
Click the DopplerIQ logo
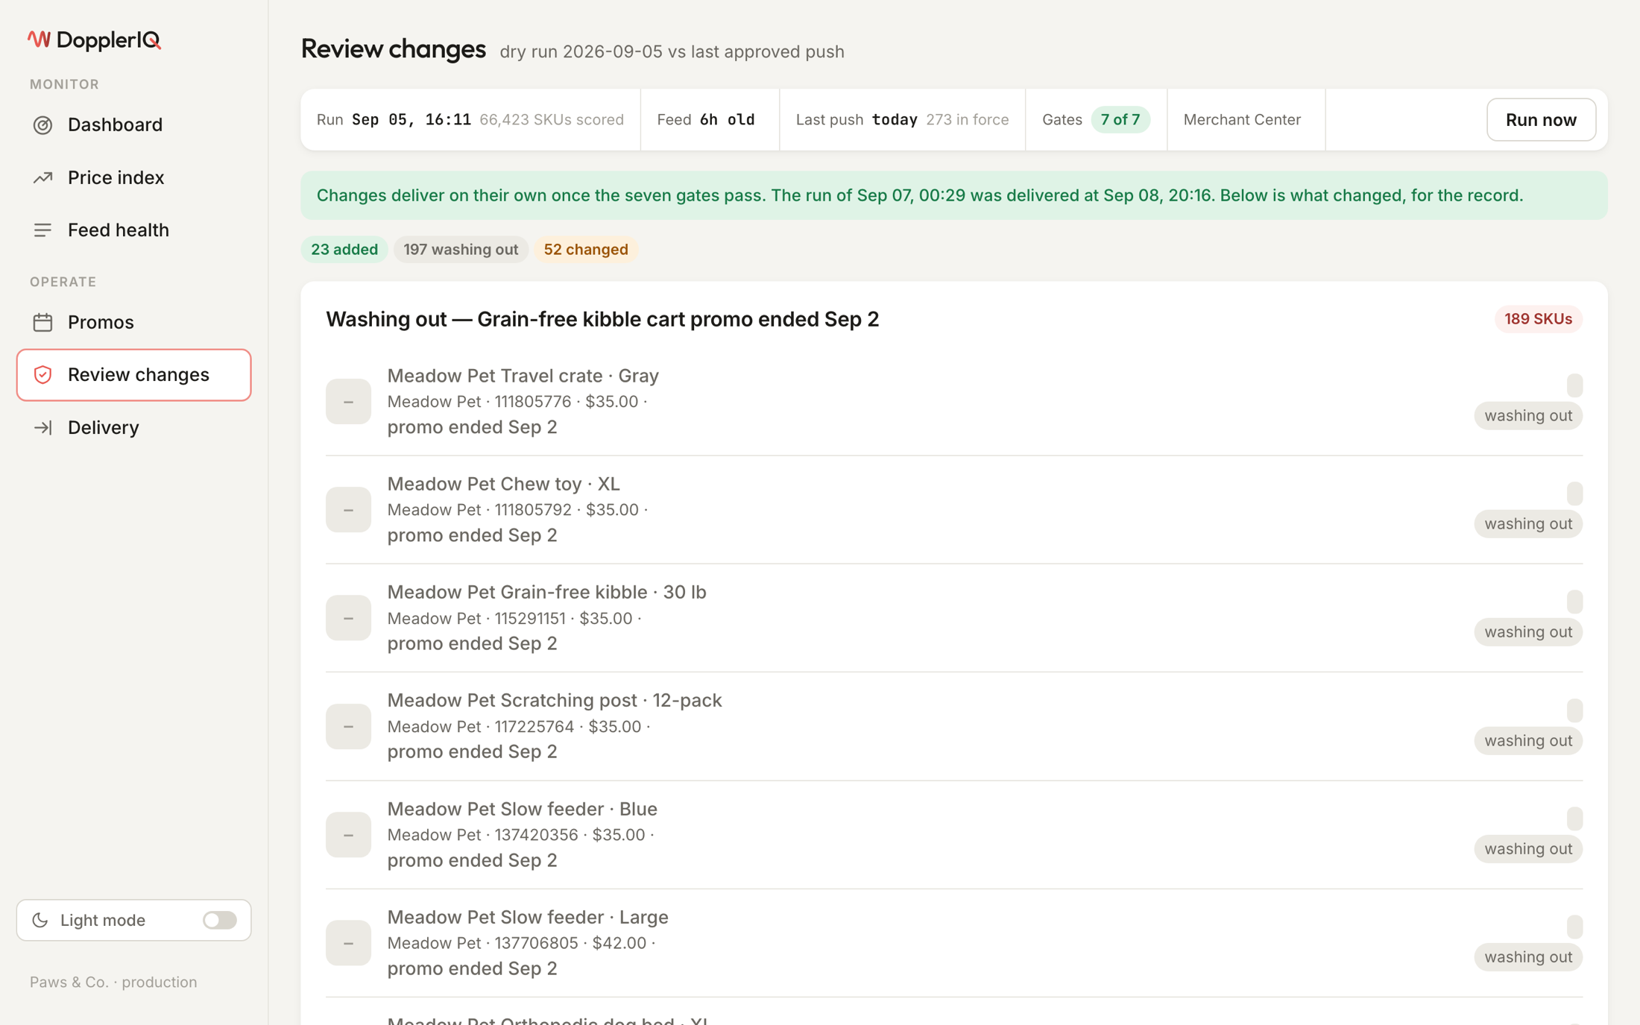[95, 40]
